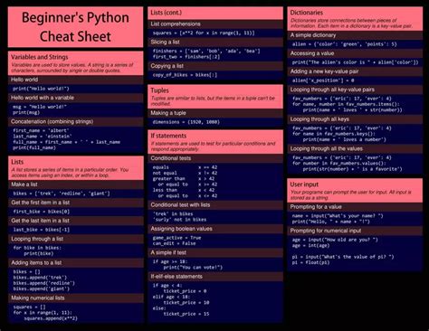Screen dimensions: 429x331
Task: Select the "Adding a new key-value pair" subheading
Action: click(324, 71)
